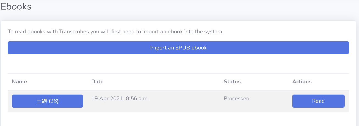The height and width of the screenshot is (126, 359).
Task: Click the Import an EPUB ebook button
Action: (178, 48)
